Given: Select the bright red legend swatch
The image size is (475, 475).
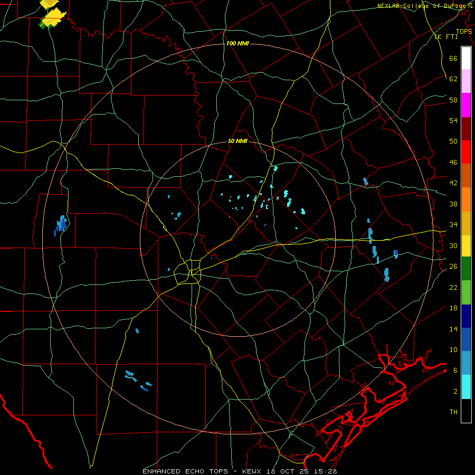Looking at the screenshot, I should pyautogui.click(x=466, y=152).
